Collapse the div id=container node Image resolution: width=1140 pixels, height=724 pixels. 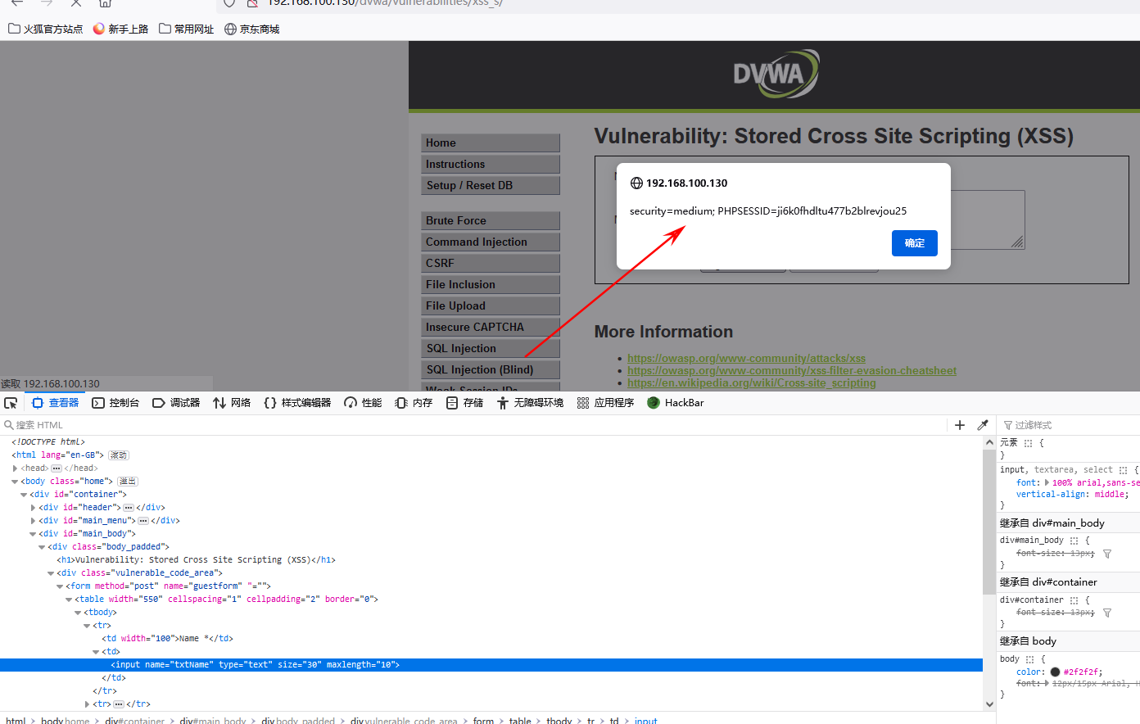pos(24,495)
